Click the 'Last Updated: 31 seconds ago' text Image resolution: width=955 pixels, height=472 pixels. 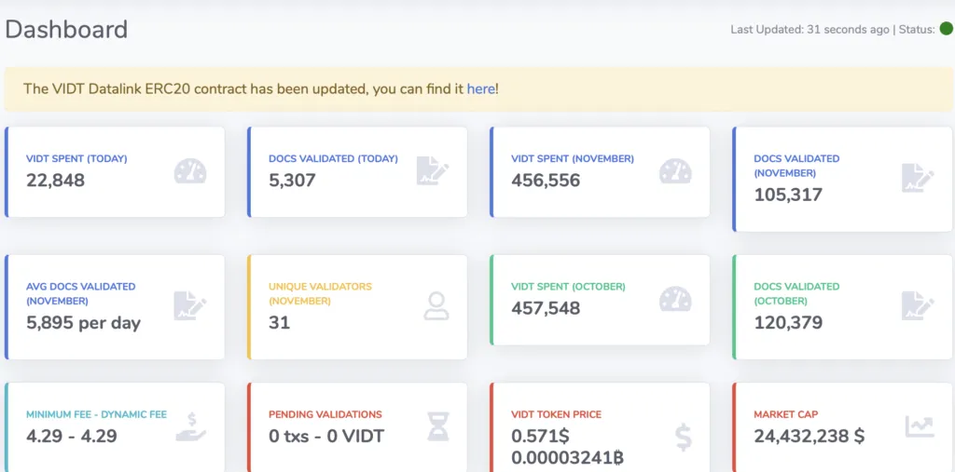810,29
